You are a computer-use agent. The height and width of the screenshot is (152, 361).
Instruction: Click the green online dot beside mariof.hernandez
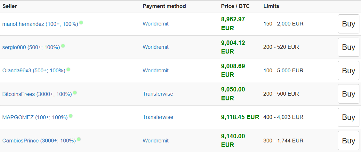click(x=81, y=23)
